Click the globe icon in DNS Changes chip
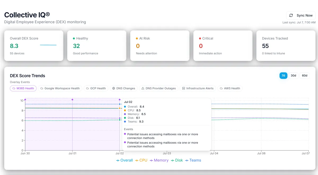This screenshot has width=318, height=175. (114, 88)
